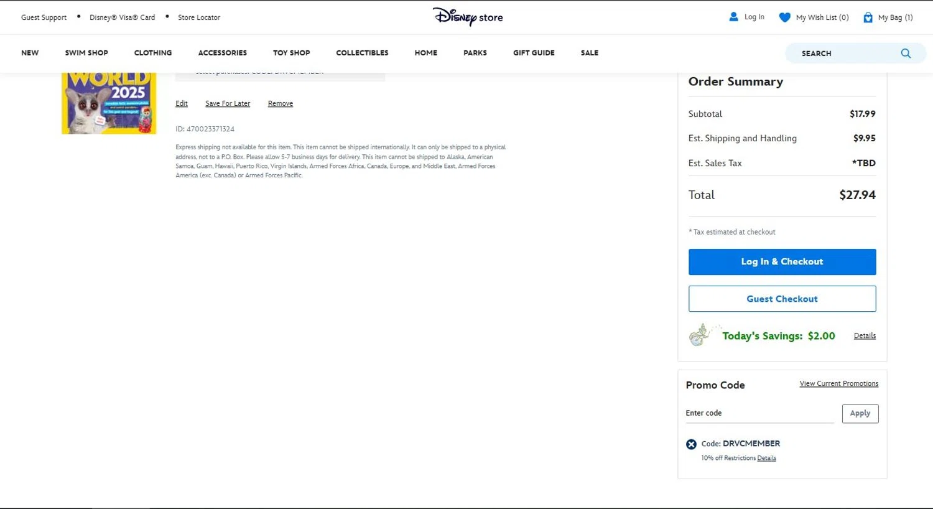Click item ID 470023371324 text
Screen dimensions: 933x509
tap(205, 129)
